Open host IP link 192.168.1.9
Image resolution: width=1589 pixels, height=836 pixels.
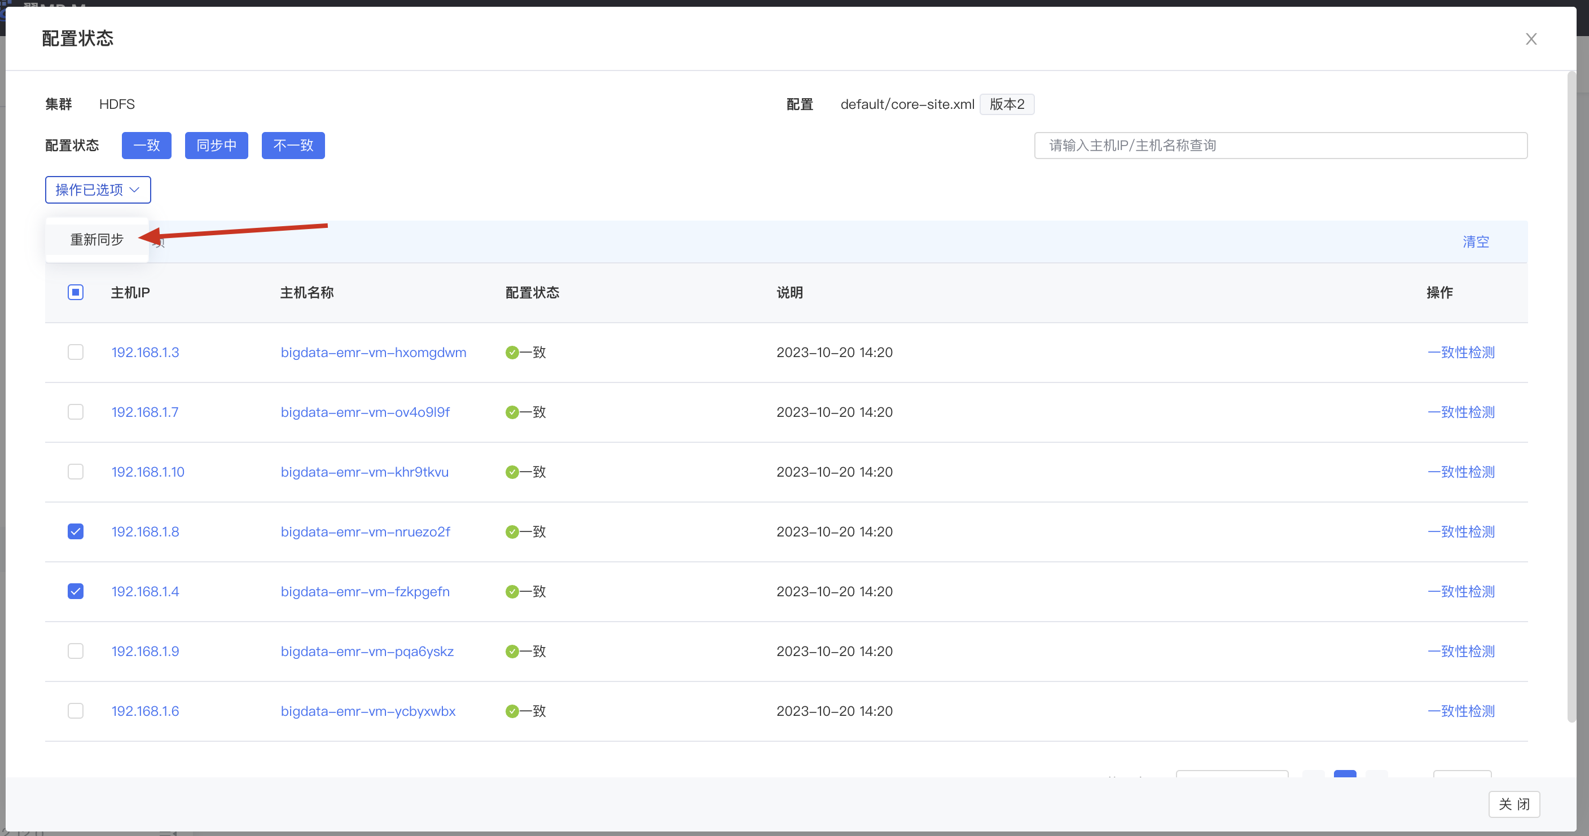[x=145, y=652]
